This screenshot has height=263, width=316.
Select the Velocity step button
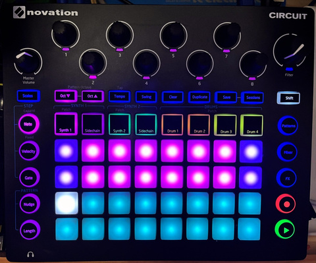pyautogui.click(x=29, y=151)
